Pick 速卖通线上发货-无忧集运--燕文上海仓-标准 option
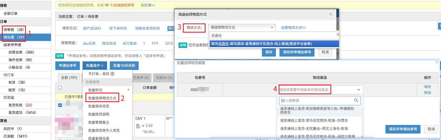 click(319, 128)
